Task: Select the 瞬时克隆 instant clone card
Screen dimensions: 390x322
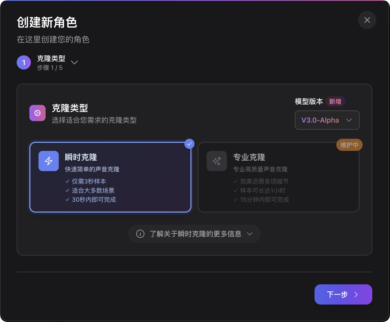Action: point(110,177)
